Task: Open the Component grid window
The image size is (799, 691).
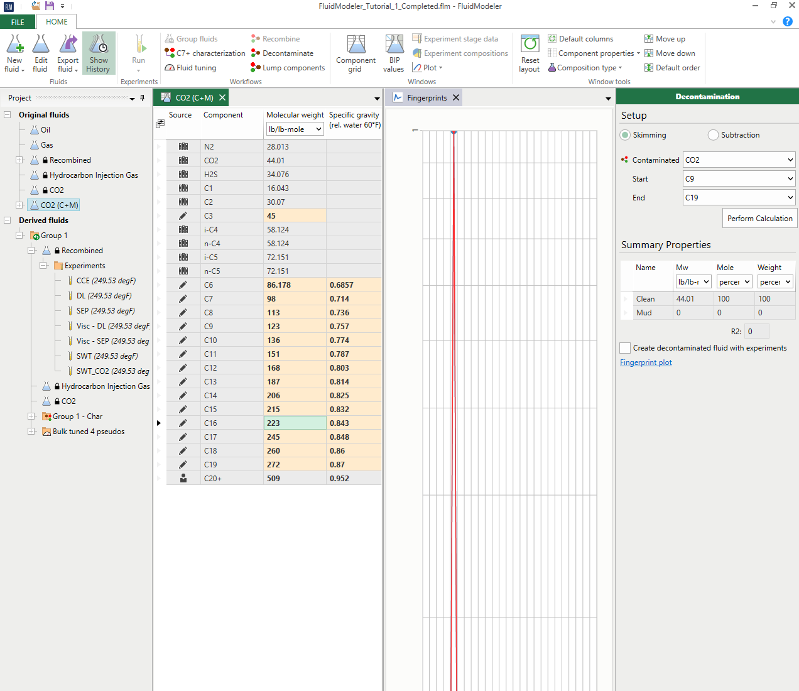Action: pos(356,53)
